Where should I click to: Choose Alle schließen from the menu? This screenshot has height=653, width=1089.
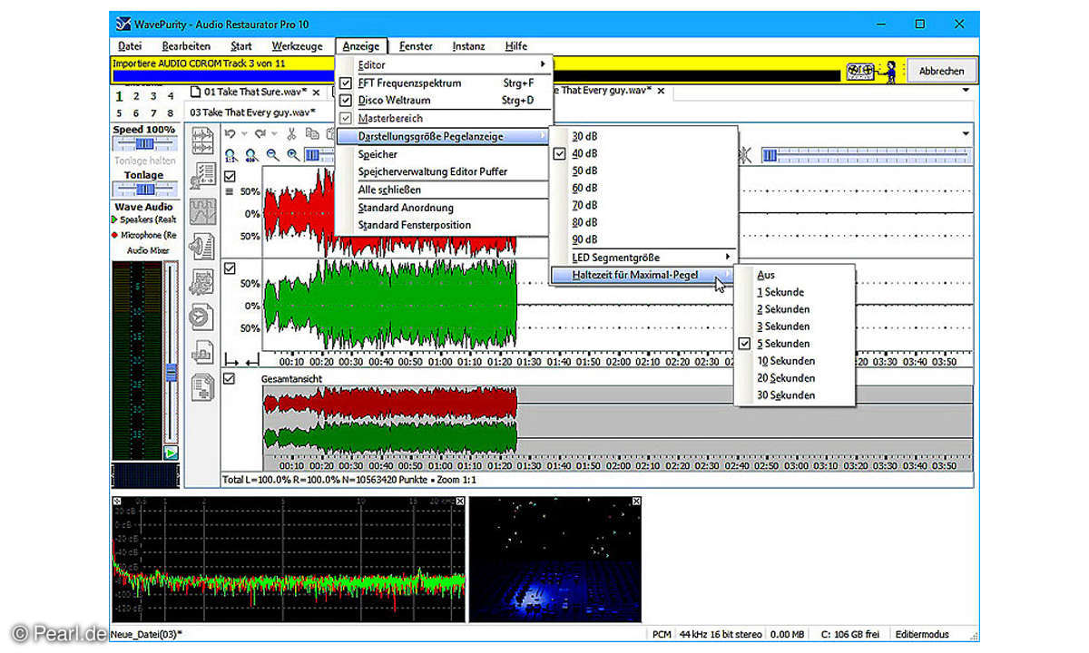click(443, 190)
